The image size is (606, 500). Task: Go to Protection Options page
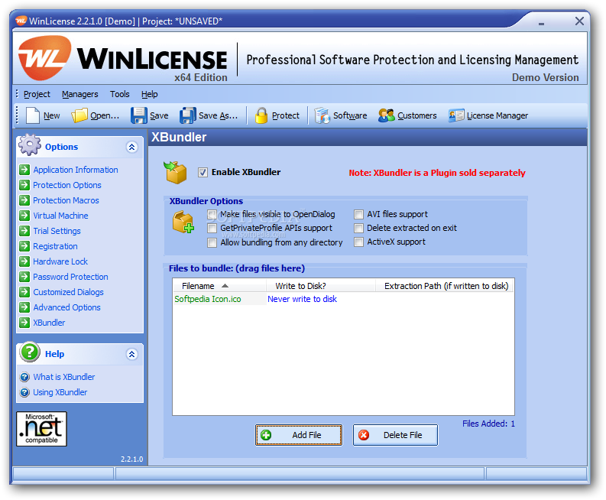67,185
